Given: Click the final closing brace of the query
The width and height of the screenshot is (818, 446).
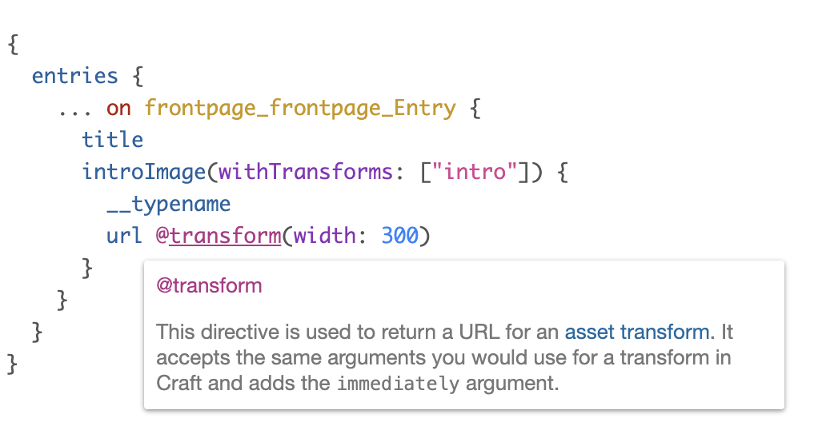Looking at the screenshot, I should (x=12, y=364).
